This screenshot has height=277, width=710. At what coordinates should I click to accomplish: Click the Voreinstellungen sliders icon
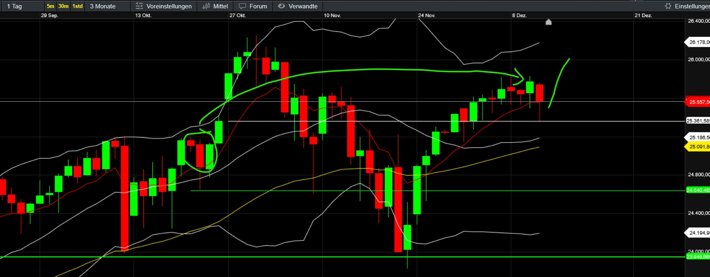click(x=139, y=6)
